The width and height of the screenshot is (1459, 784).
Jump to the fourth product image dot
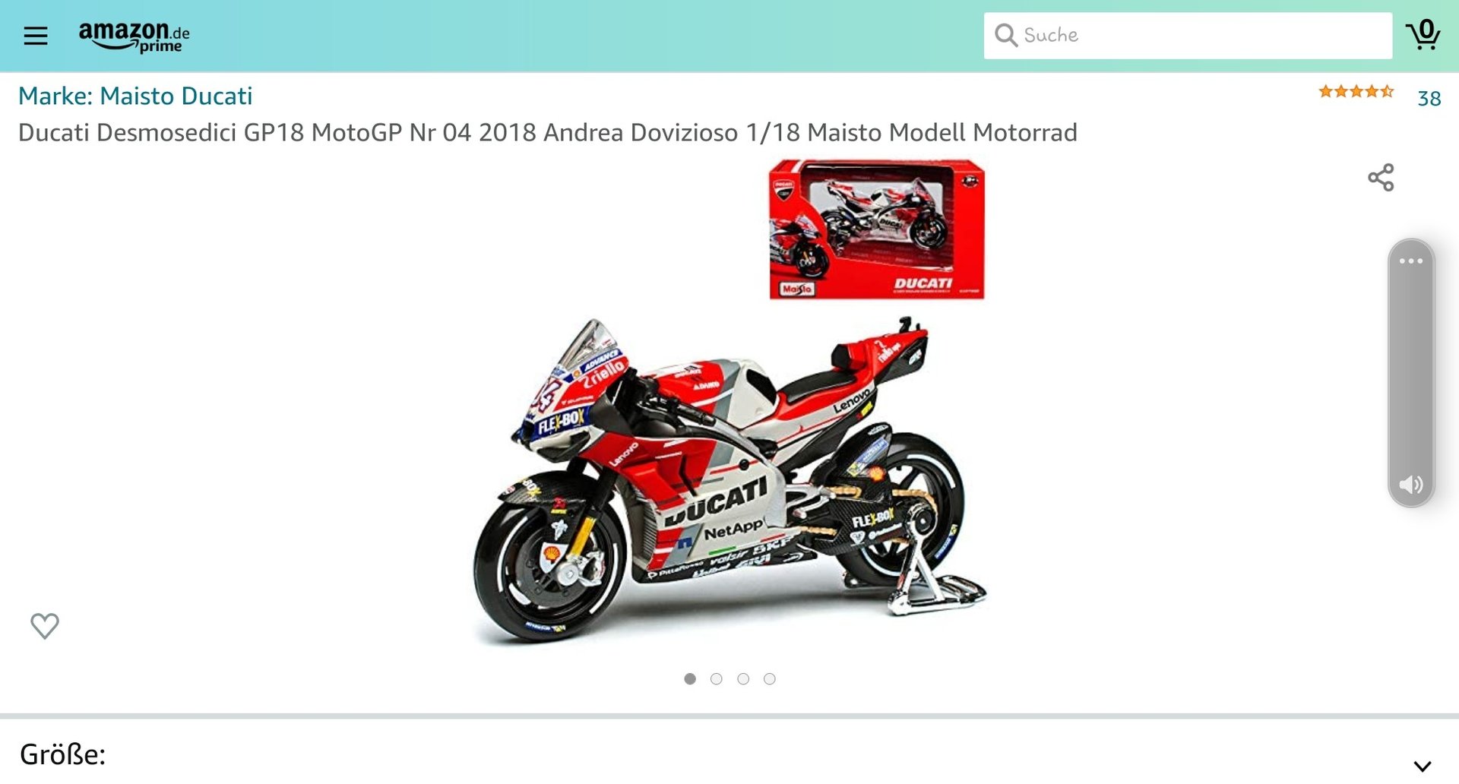[x=770, y=679]
